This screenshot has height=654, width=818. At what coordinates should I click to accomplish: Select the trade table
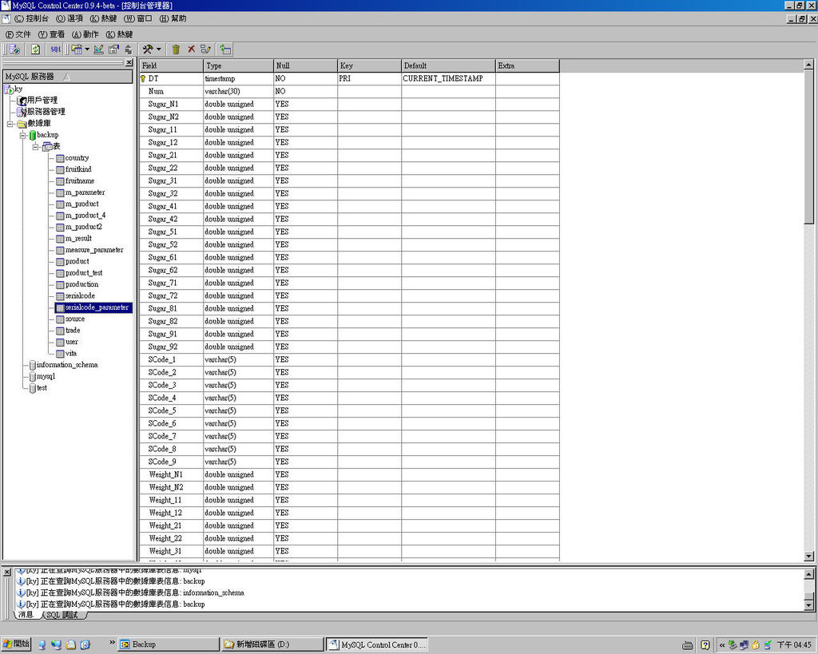[x=73, y=330]
